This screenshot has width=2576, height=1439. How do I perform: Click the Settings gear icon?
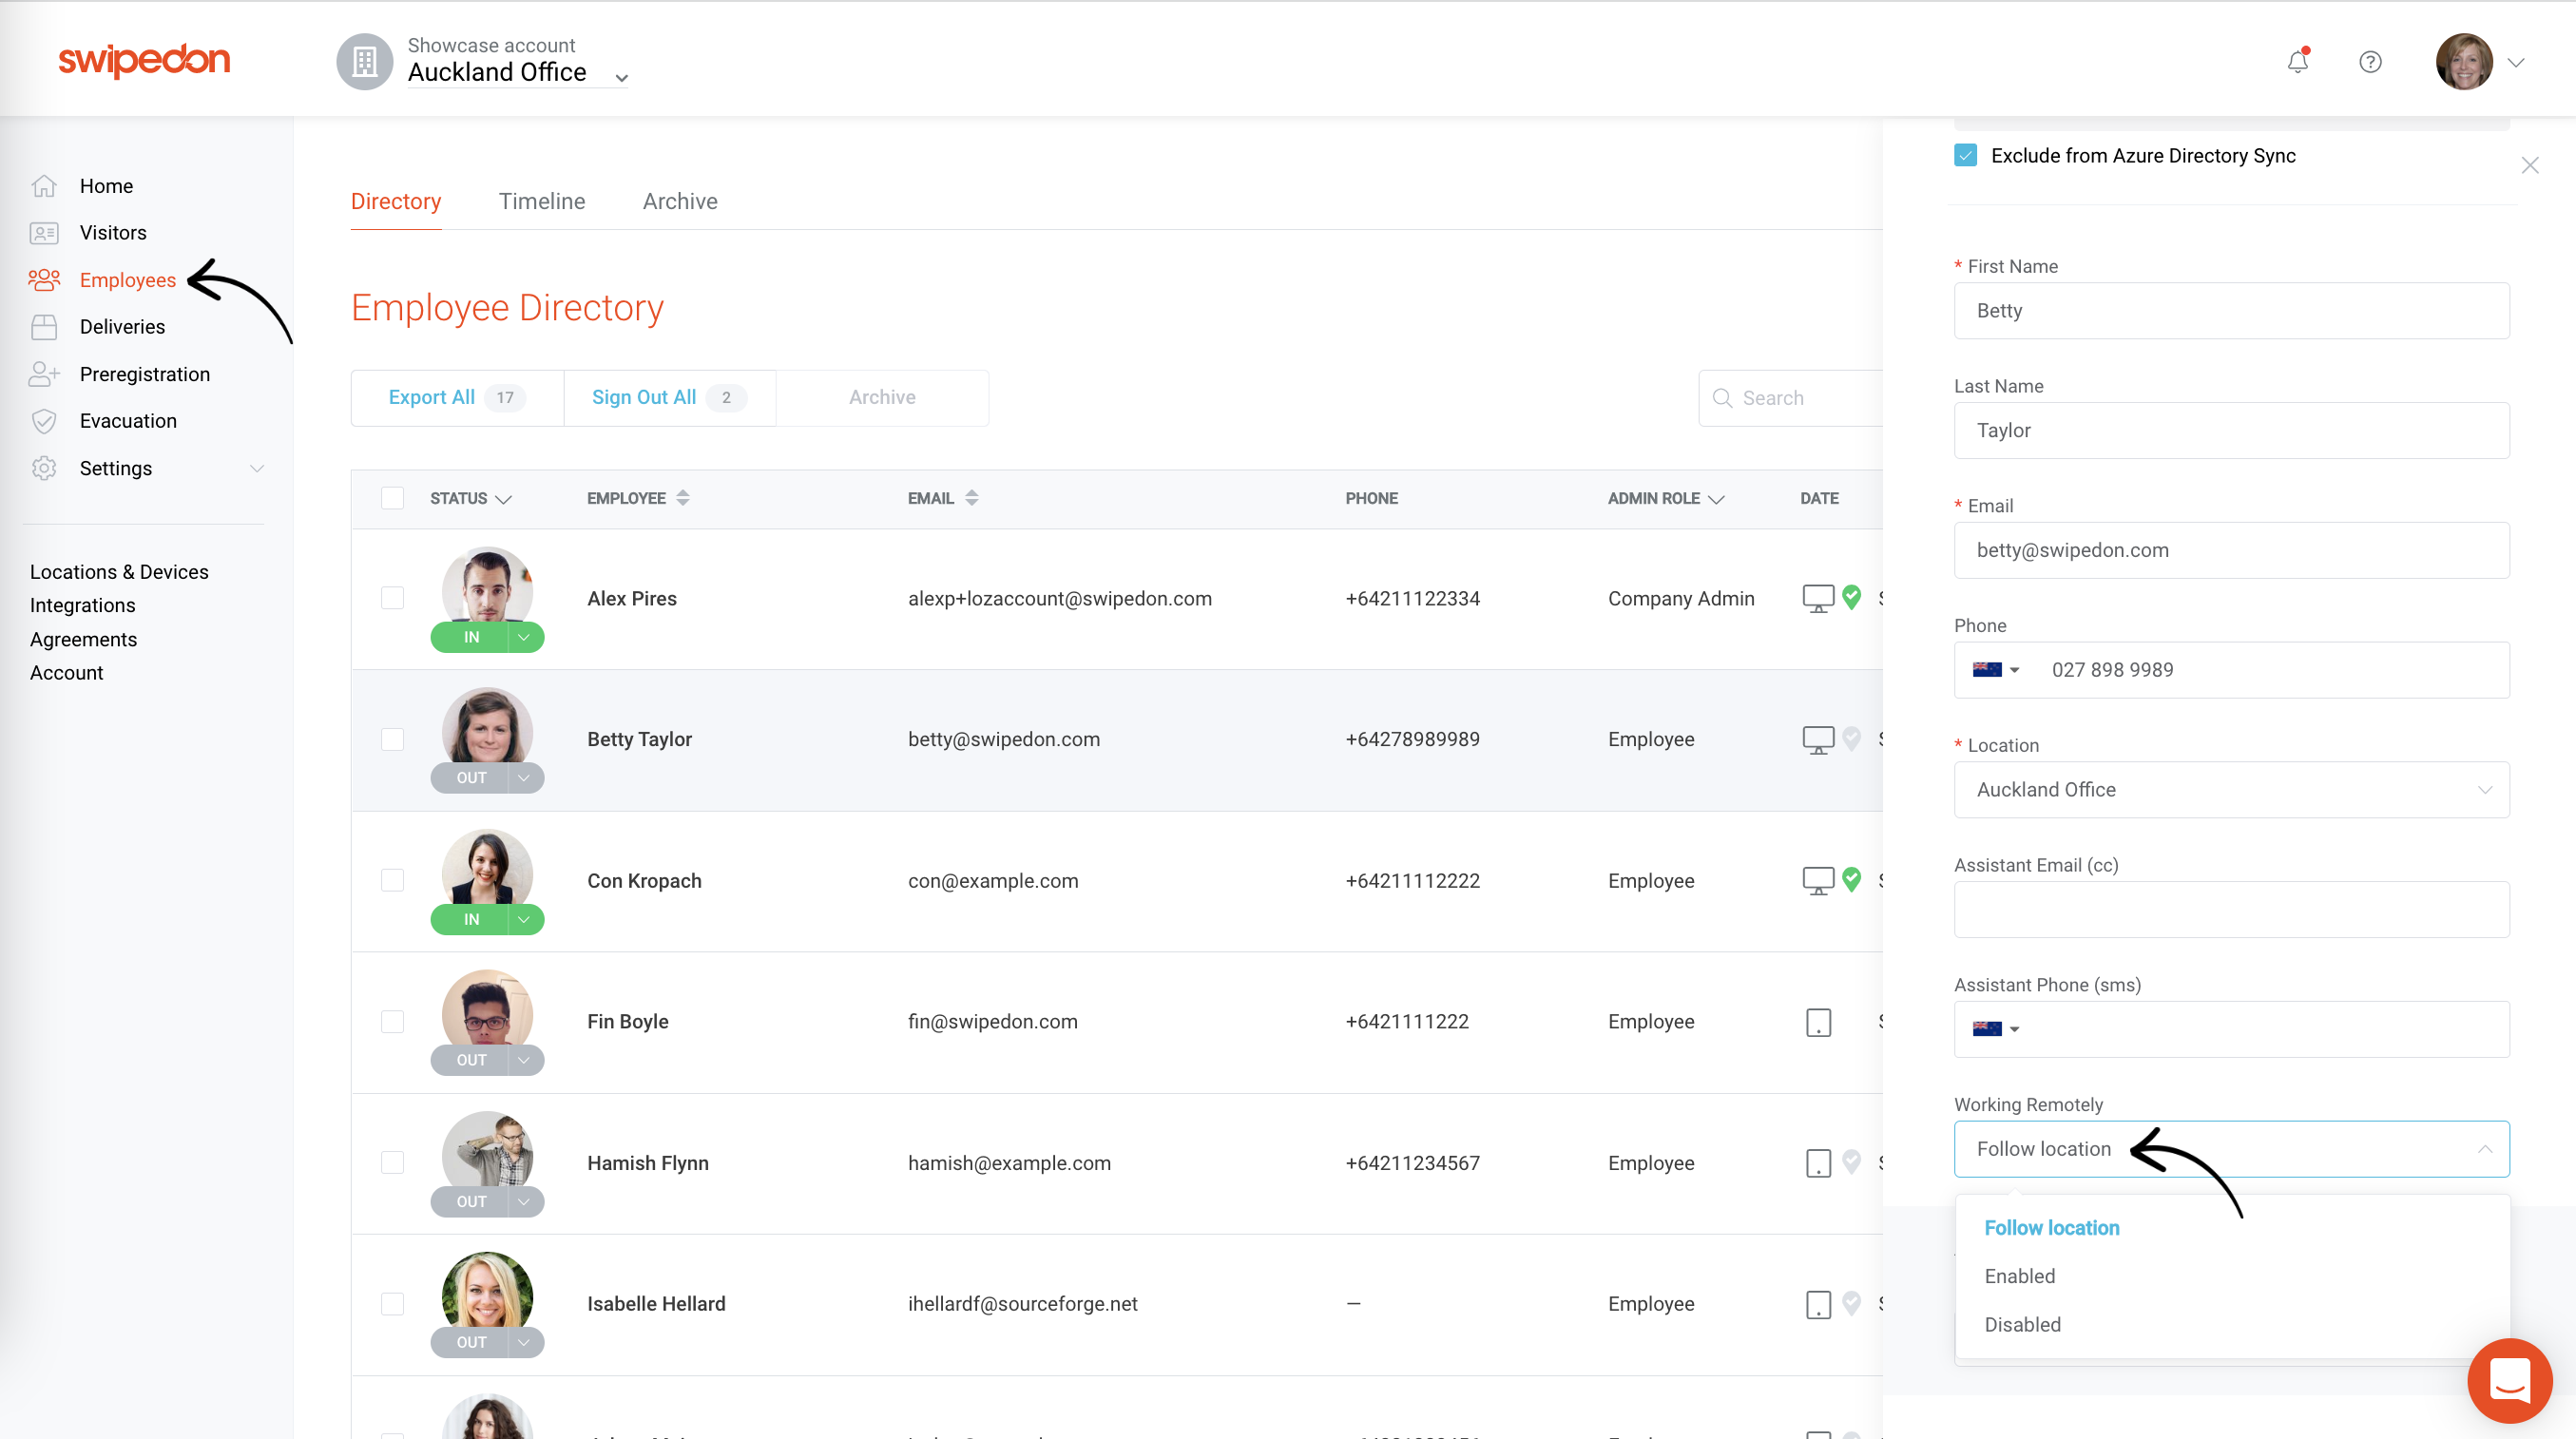pyautogui.click(x=44, y=468)
